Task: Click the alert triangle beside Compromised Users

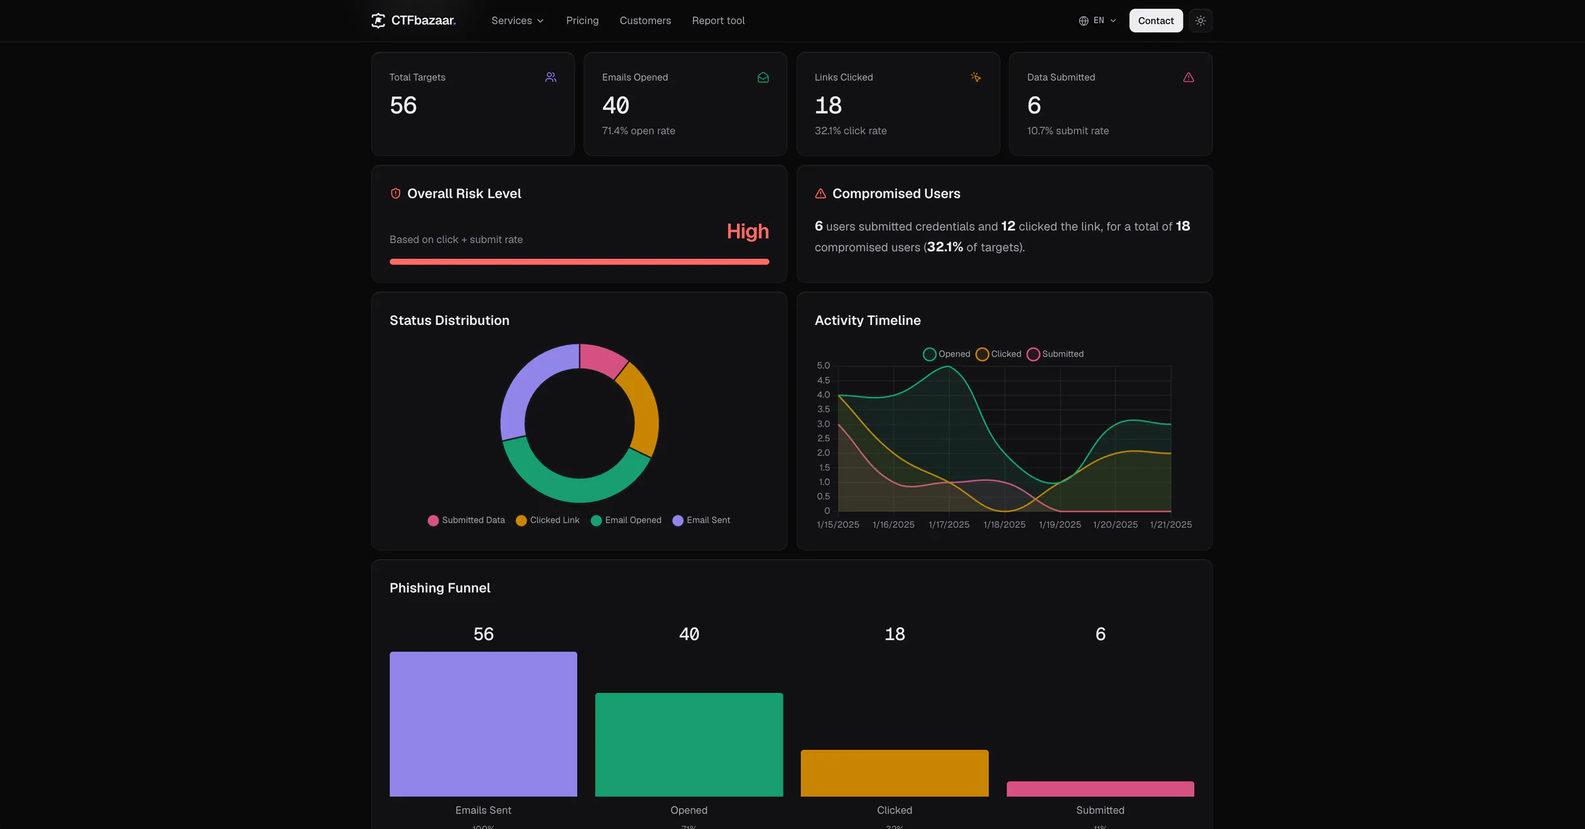Action: click(x=821, y=194)
